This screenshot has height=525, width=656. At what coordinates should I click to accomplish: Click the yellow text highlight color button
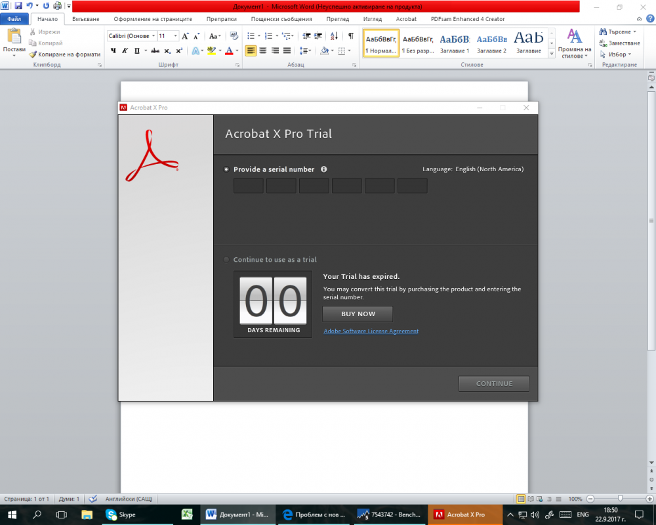point(211,51)
